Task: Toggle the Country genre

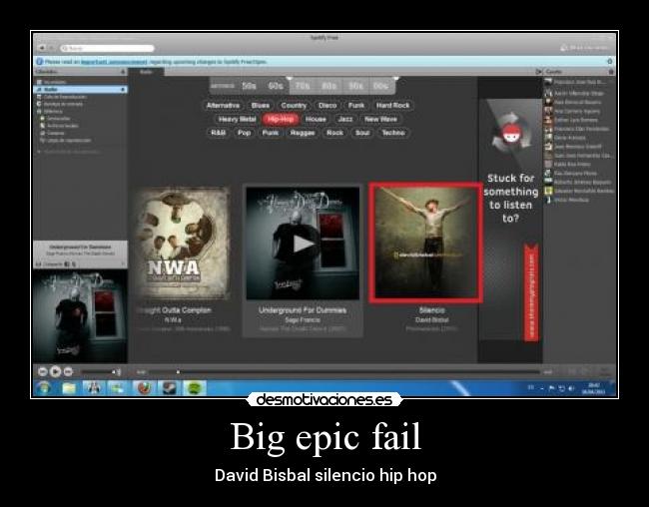Action: pyautogui.click(x=294, y=106)
